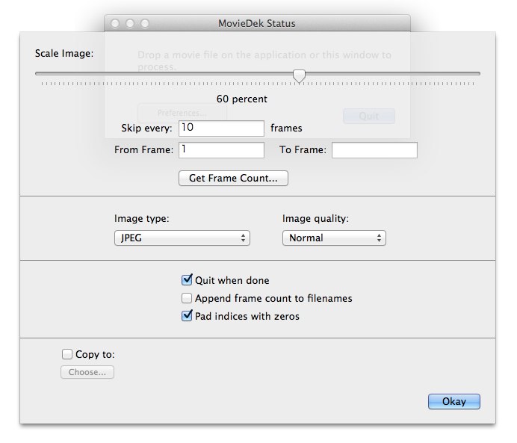Click the minimize button of MovieDek Status
This screenshot has width=517, height=443.
click(130, 23)
